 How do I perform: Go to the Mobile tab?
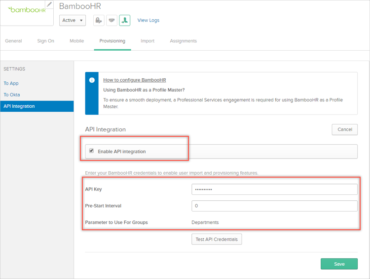click(x=76, y=41)
